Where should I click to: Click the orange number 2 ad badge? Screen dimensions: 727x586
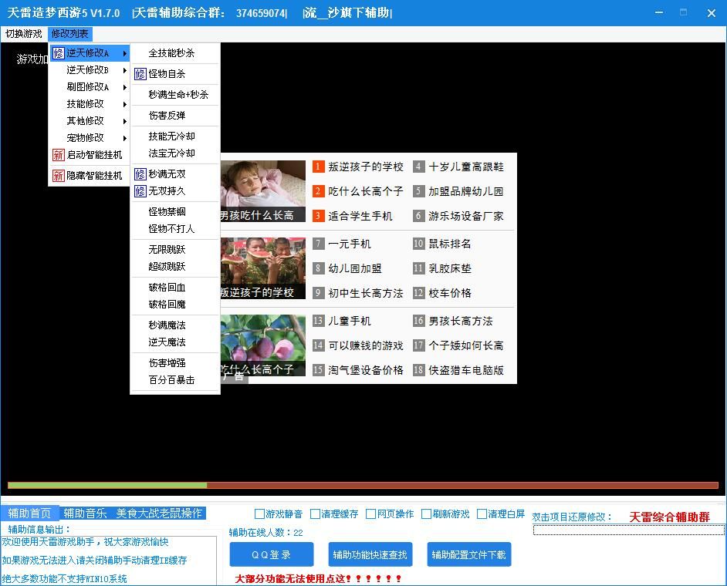[319, 191]
